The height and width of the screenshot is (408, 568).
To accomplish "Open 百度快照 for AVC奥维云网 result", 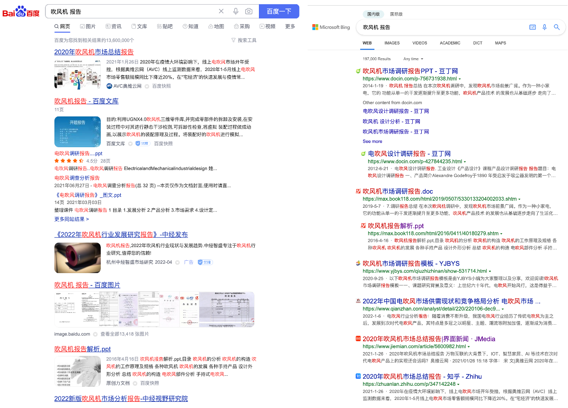I will [x=161, y=86].
